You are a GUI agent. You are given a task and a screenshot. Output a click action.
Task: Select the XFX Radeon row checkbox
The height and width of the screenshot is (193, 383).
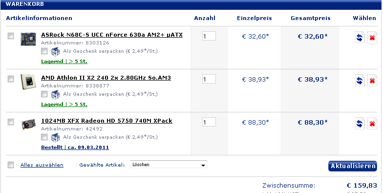(11, 122)
